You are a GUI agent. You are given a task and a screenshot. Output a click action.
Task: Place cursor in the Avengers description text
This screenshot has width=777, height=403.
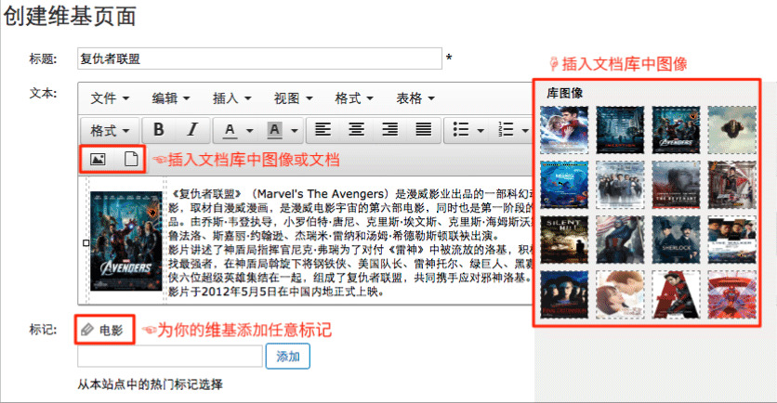[349, 242]
